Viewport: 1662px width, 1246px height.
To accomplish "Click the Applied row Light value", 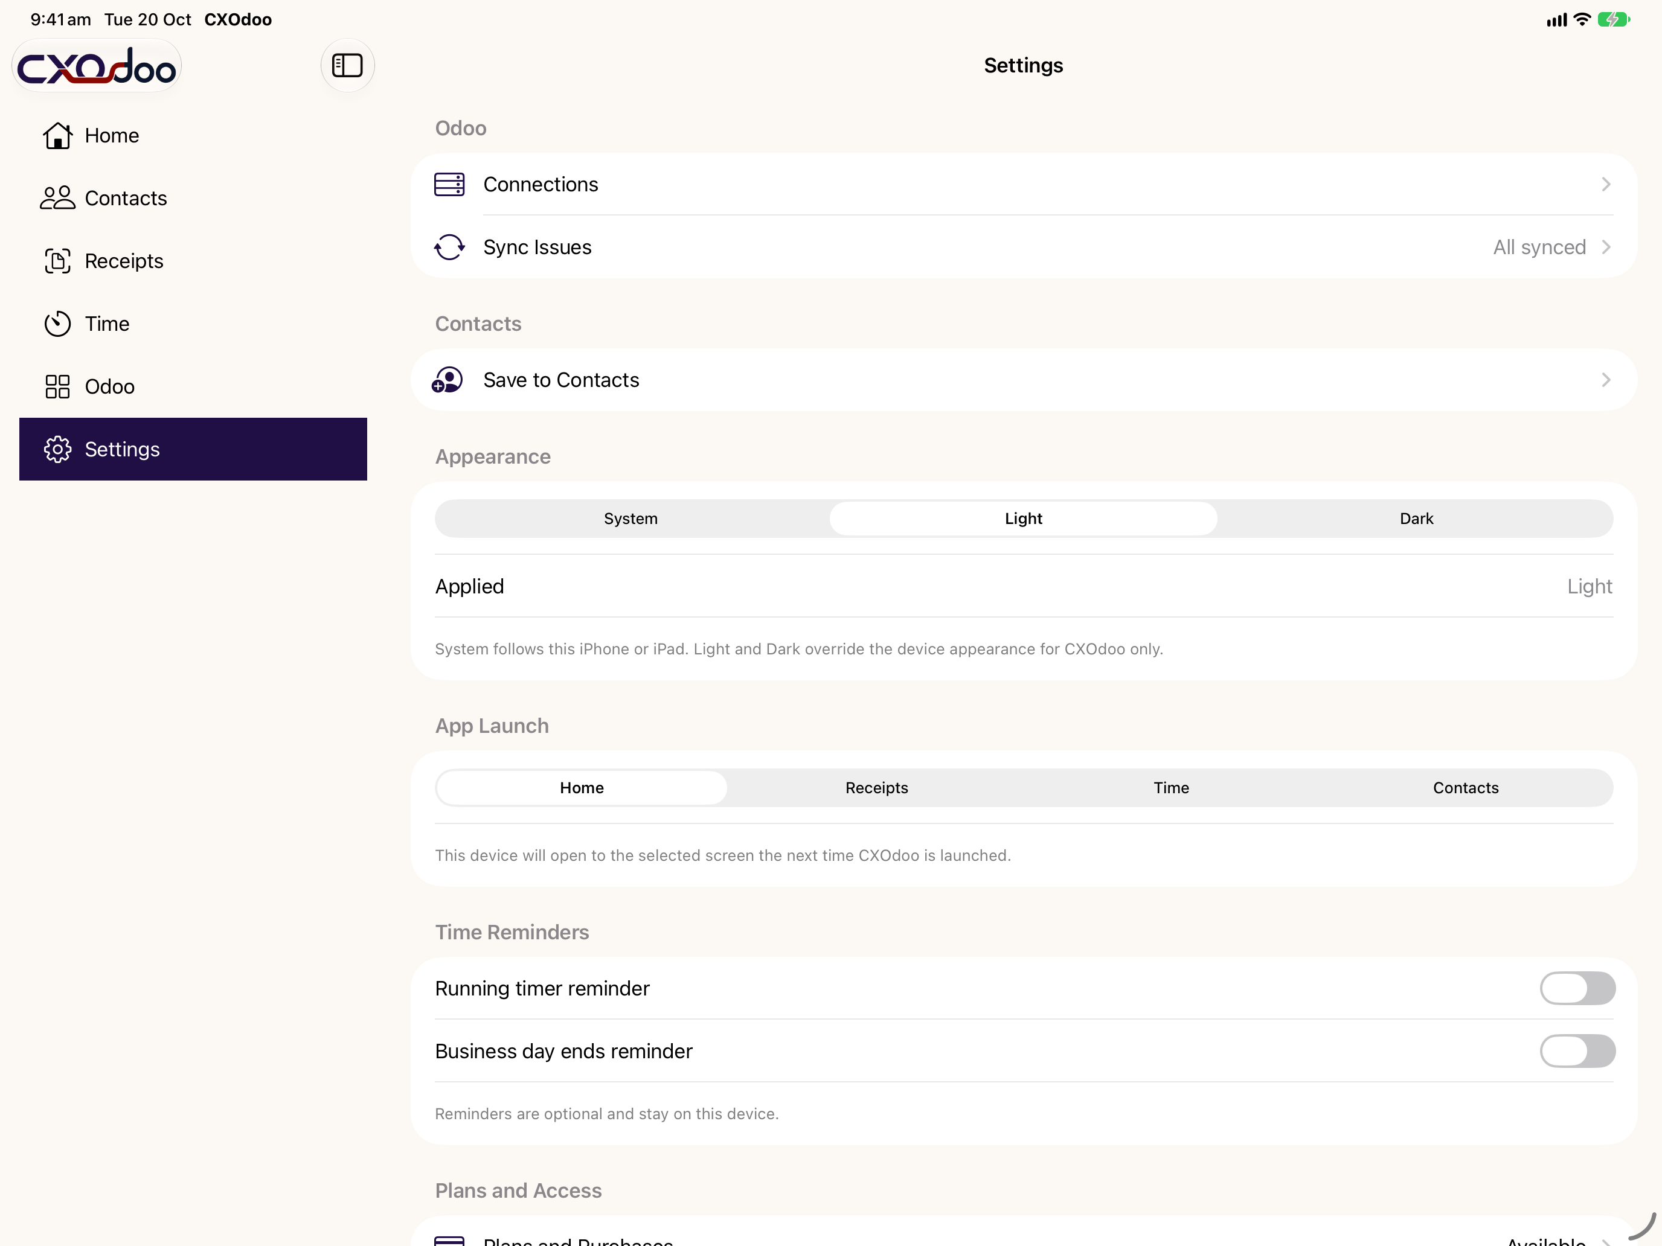I will [x=1589, y=587].
